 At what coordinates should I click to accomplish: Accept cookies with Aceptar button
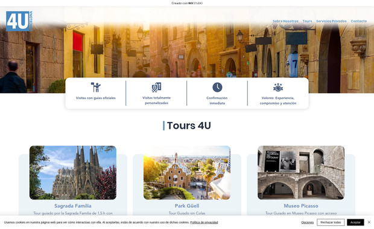pos(355,222)
